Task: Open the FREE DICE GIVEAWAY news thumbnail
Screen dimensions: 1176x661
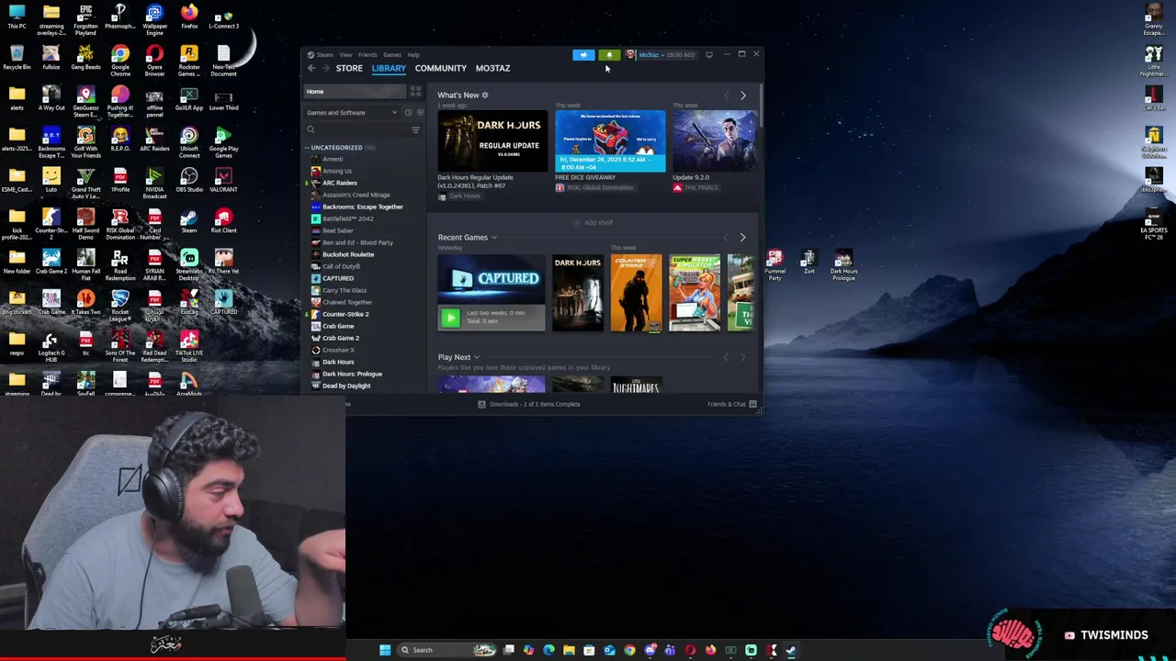Action: (610, 141)
